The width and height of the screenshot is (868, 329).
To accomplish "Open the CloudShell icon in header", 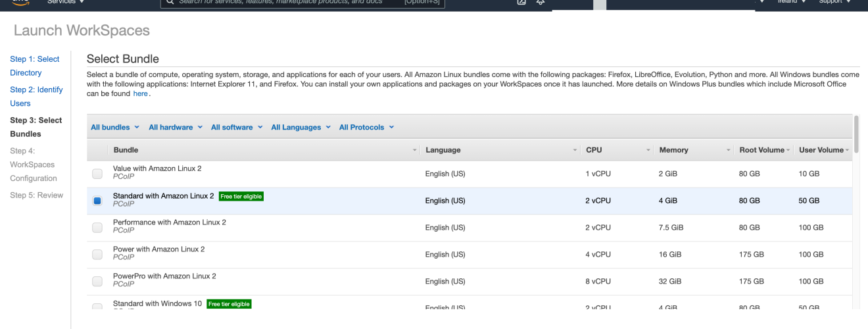I will [521, 2].
